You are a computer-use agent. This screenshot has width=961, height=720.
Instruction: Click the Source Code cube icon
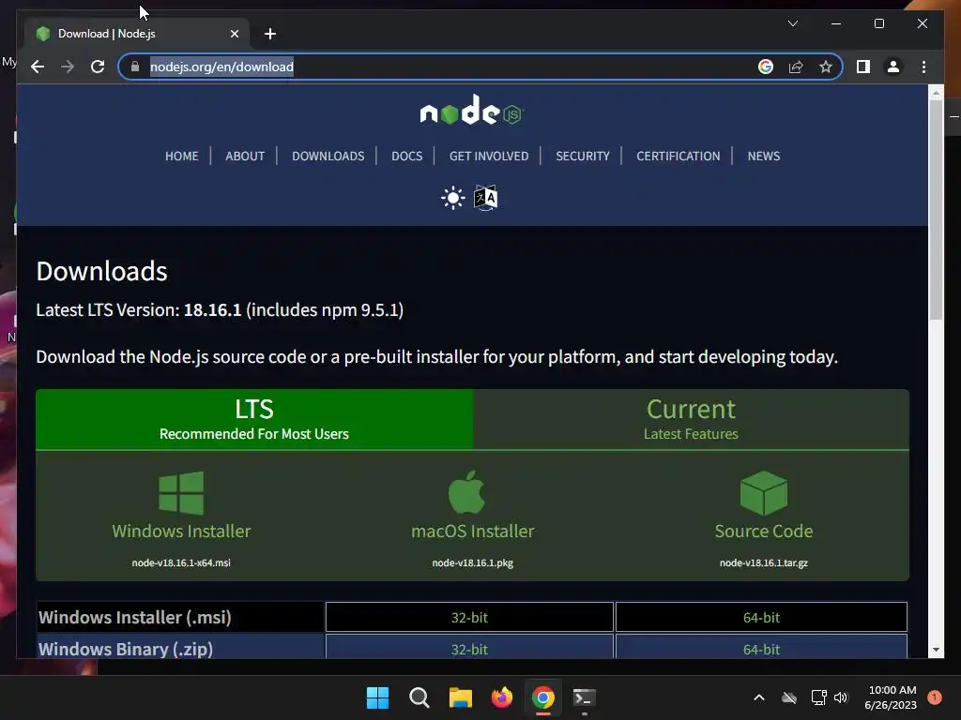[764, 493]
